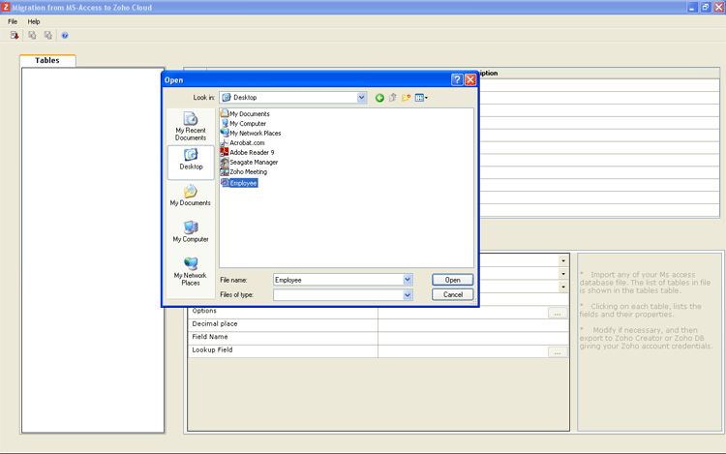Click the File name text field

pos(337,280)
